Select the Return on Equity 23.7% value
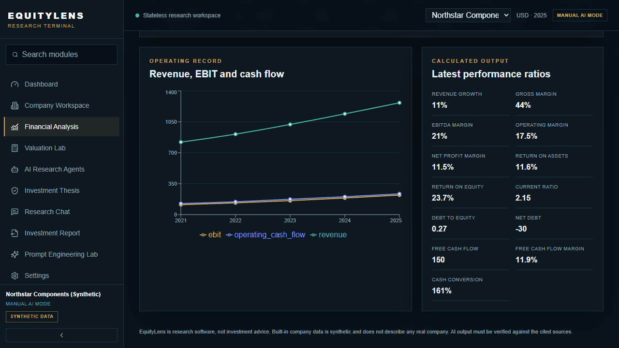Viewport: 619px width, 348px height. coord(443,198)
